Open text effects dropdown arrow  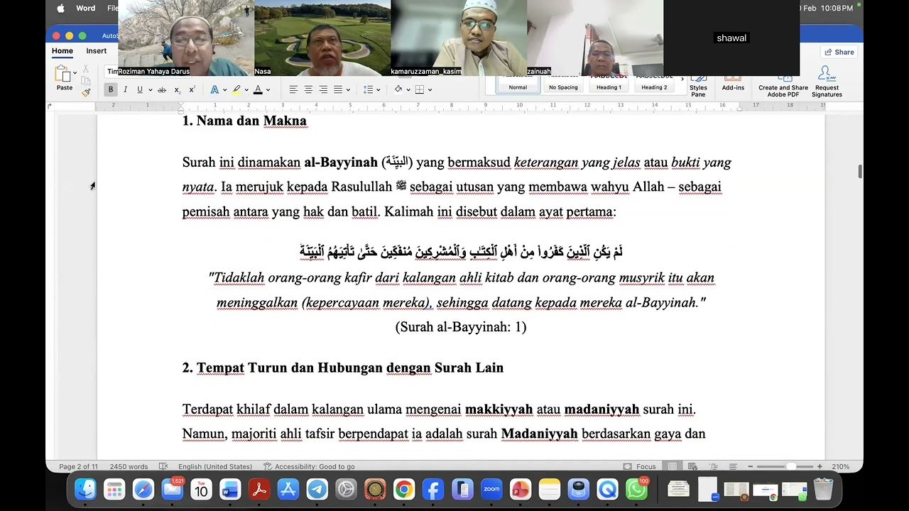[x=225, y=90]
